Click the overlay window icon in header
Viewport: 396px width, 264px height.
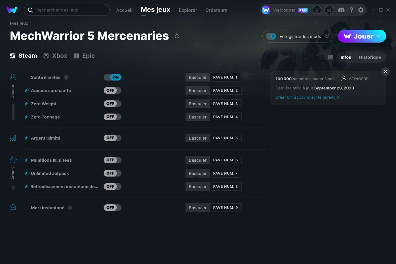coord(329,10)
